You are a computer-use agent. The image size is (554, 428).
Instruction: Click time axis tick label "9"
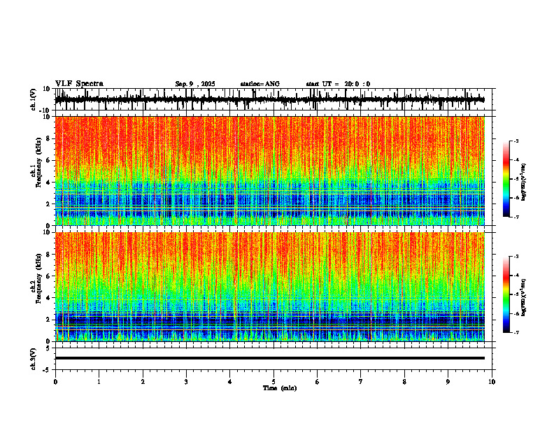(x=448, y=382)
